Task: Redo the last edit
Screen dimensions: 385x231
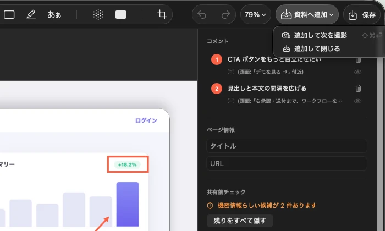Action: click(226, 15)
